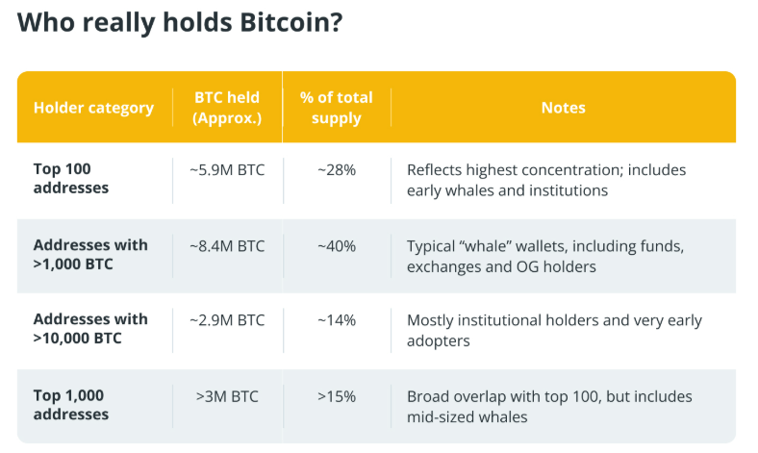Click the ~8.4M BTC value cell
Image resolution: width=758 pixels, height=453 pixels.
pyautogui.click(x=227, y=245)
